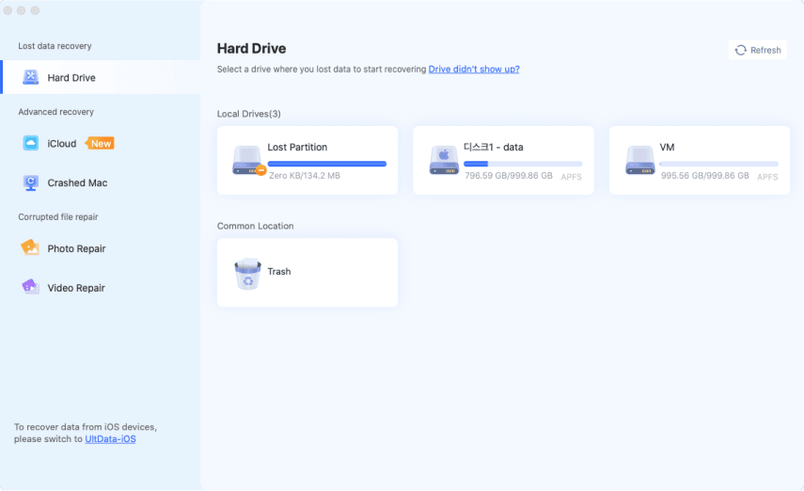Click the 'Common Location' heading
This screenshot has width=804, height=491.
pos(256,227)
